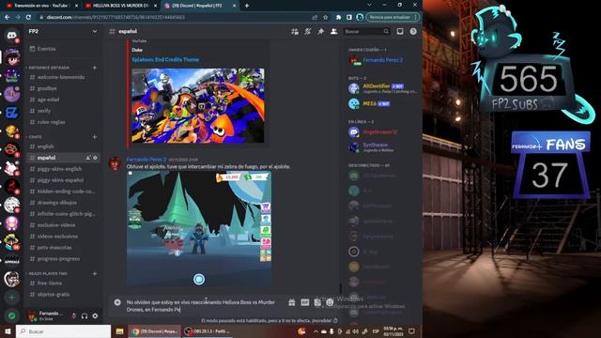This screenshot has width=601, height=338.
Task: Open the rules-reglas channel
Action: [x=63, y=122]
